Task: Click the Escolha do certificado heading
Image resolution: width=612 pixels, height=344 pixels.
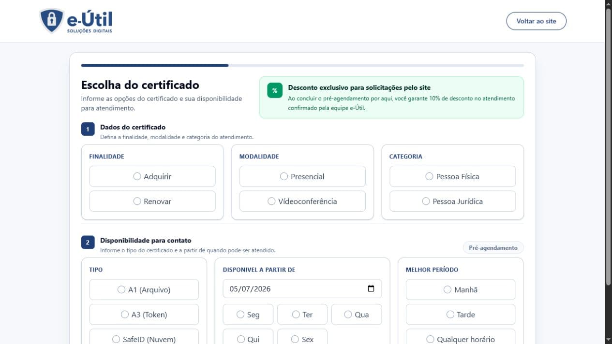Action: [x=140, y=85]
